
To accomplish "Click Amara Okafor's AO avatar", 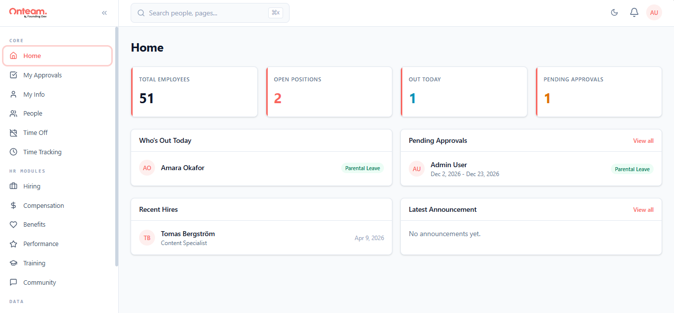I will coord(147,168).
